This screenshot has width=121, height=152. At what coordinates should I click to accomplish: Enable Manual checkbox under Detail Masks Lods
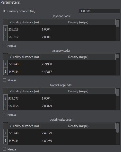click(x=5, y=149)
